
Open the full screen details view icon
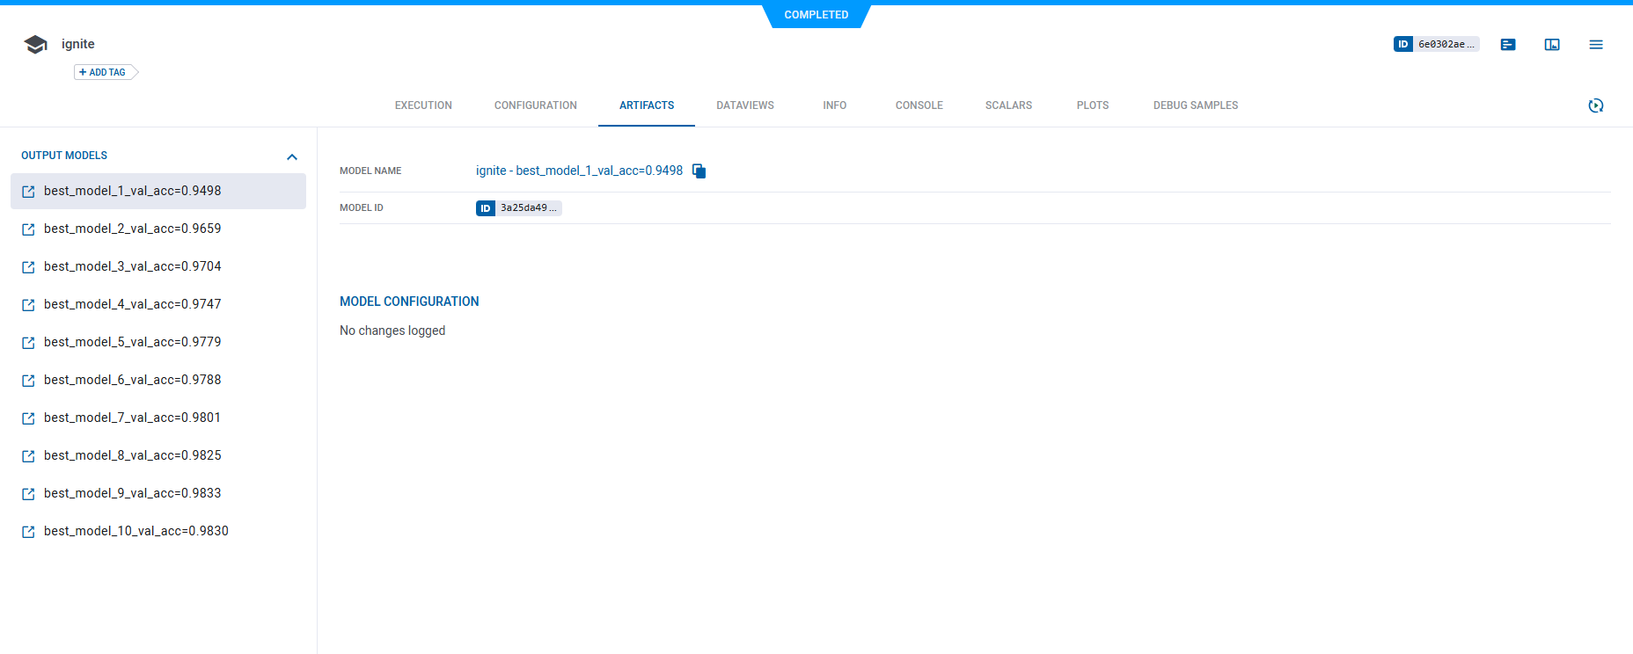click(x=1551, y=45)
